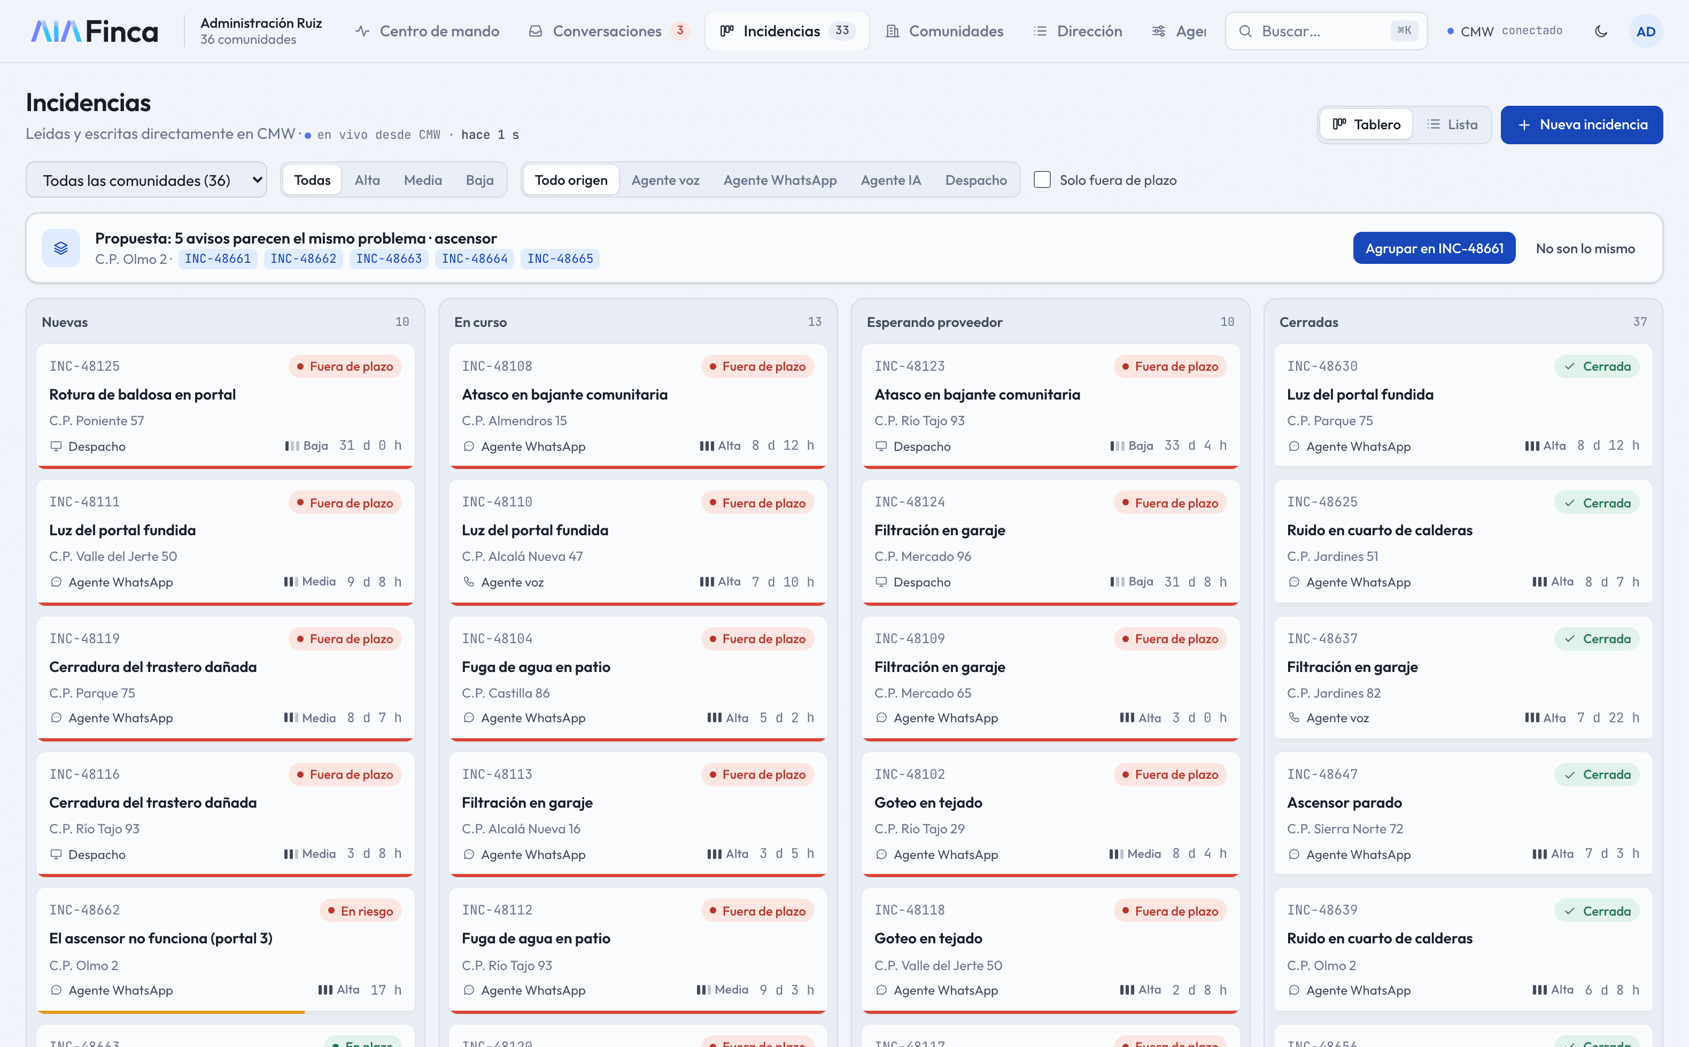Image resolution: width=1689 pixels, height=1047 pixels.
Task: Open Conversaciones tab
Action: pos(609,31)
